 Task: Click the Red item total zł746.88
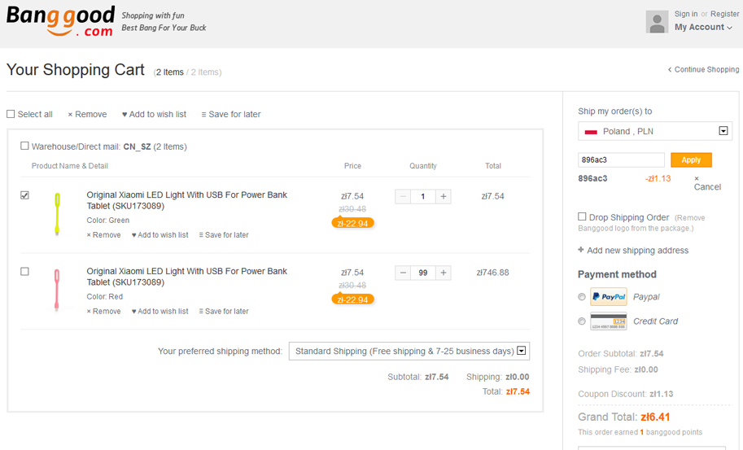coord(493,273)
